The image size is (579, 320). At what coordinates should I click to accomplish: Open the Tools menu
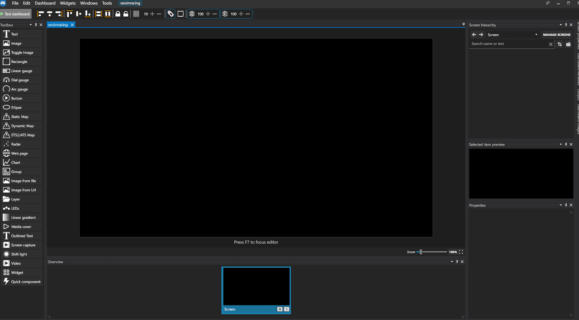click(107, 3)
